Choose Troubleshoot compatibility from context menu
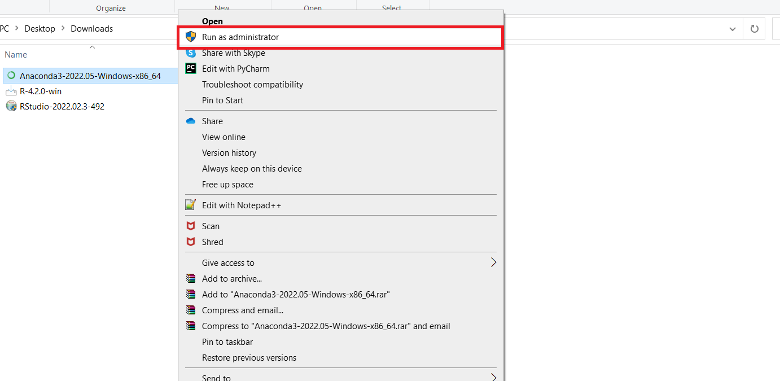 pyautogui.click(x=252, y=85)
